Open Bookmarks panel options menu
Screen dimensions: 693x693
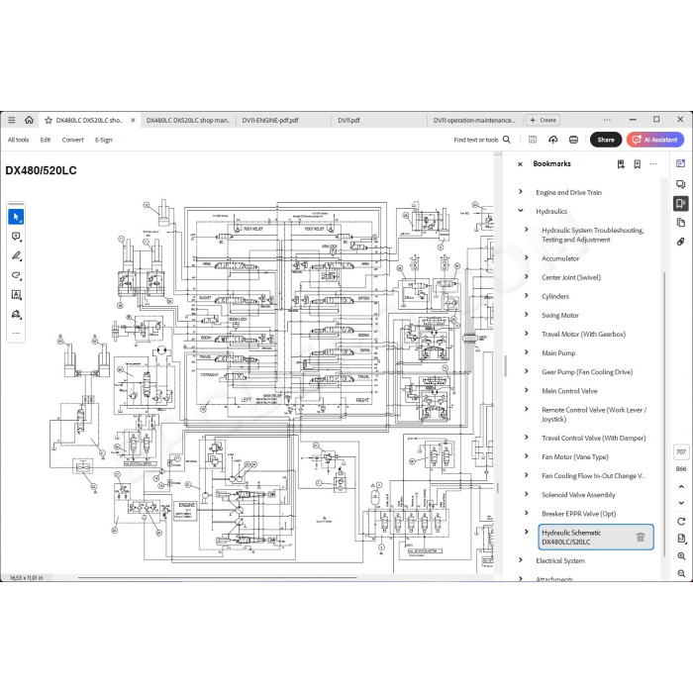point(653,164)
